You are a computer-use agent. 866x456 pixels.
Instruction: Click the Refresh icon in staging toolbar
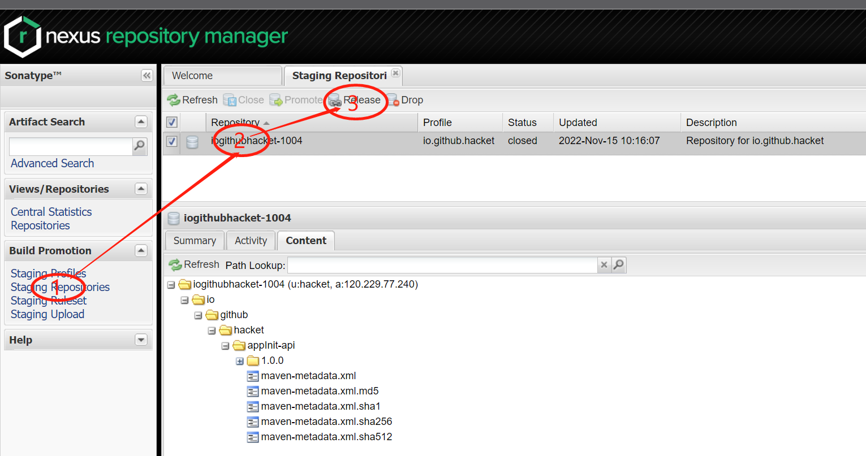(x=173, y=100)
